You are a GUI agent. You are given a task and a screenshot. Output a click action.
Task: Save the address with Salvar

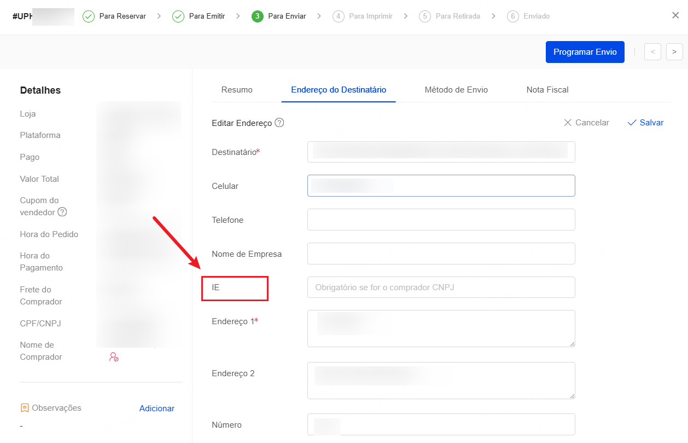tap(645, 123)
